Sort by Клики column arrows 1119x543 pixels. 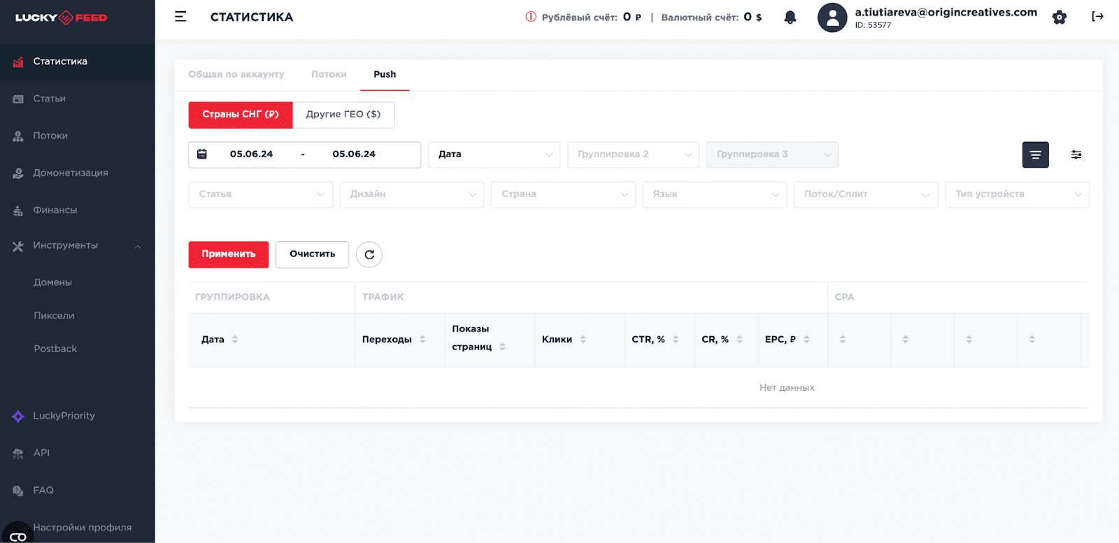pos(583,340)
